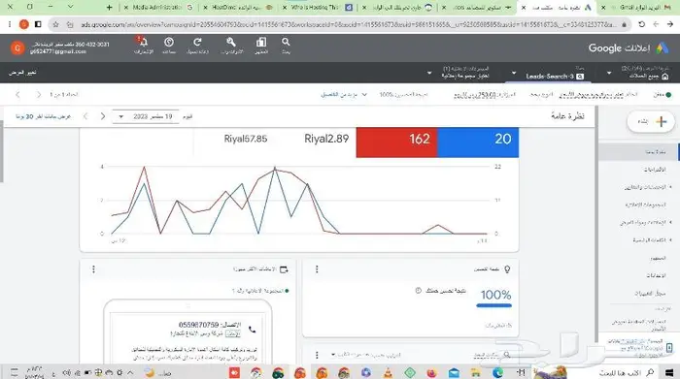Viewport: 680px width, 379px height.
Task: Select the blue metric tile showing 20
Action: tap(478, 142)
